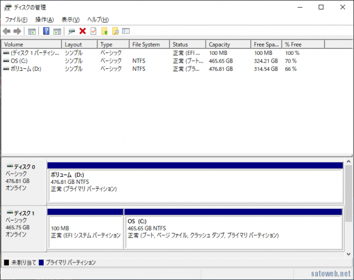Click the red X delete icon
The width and height of the screenshot is (354, 280).
coord(83,31)
